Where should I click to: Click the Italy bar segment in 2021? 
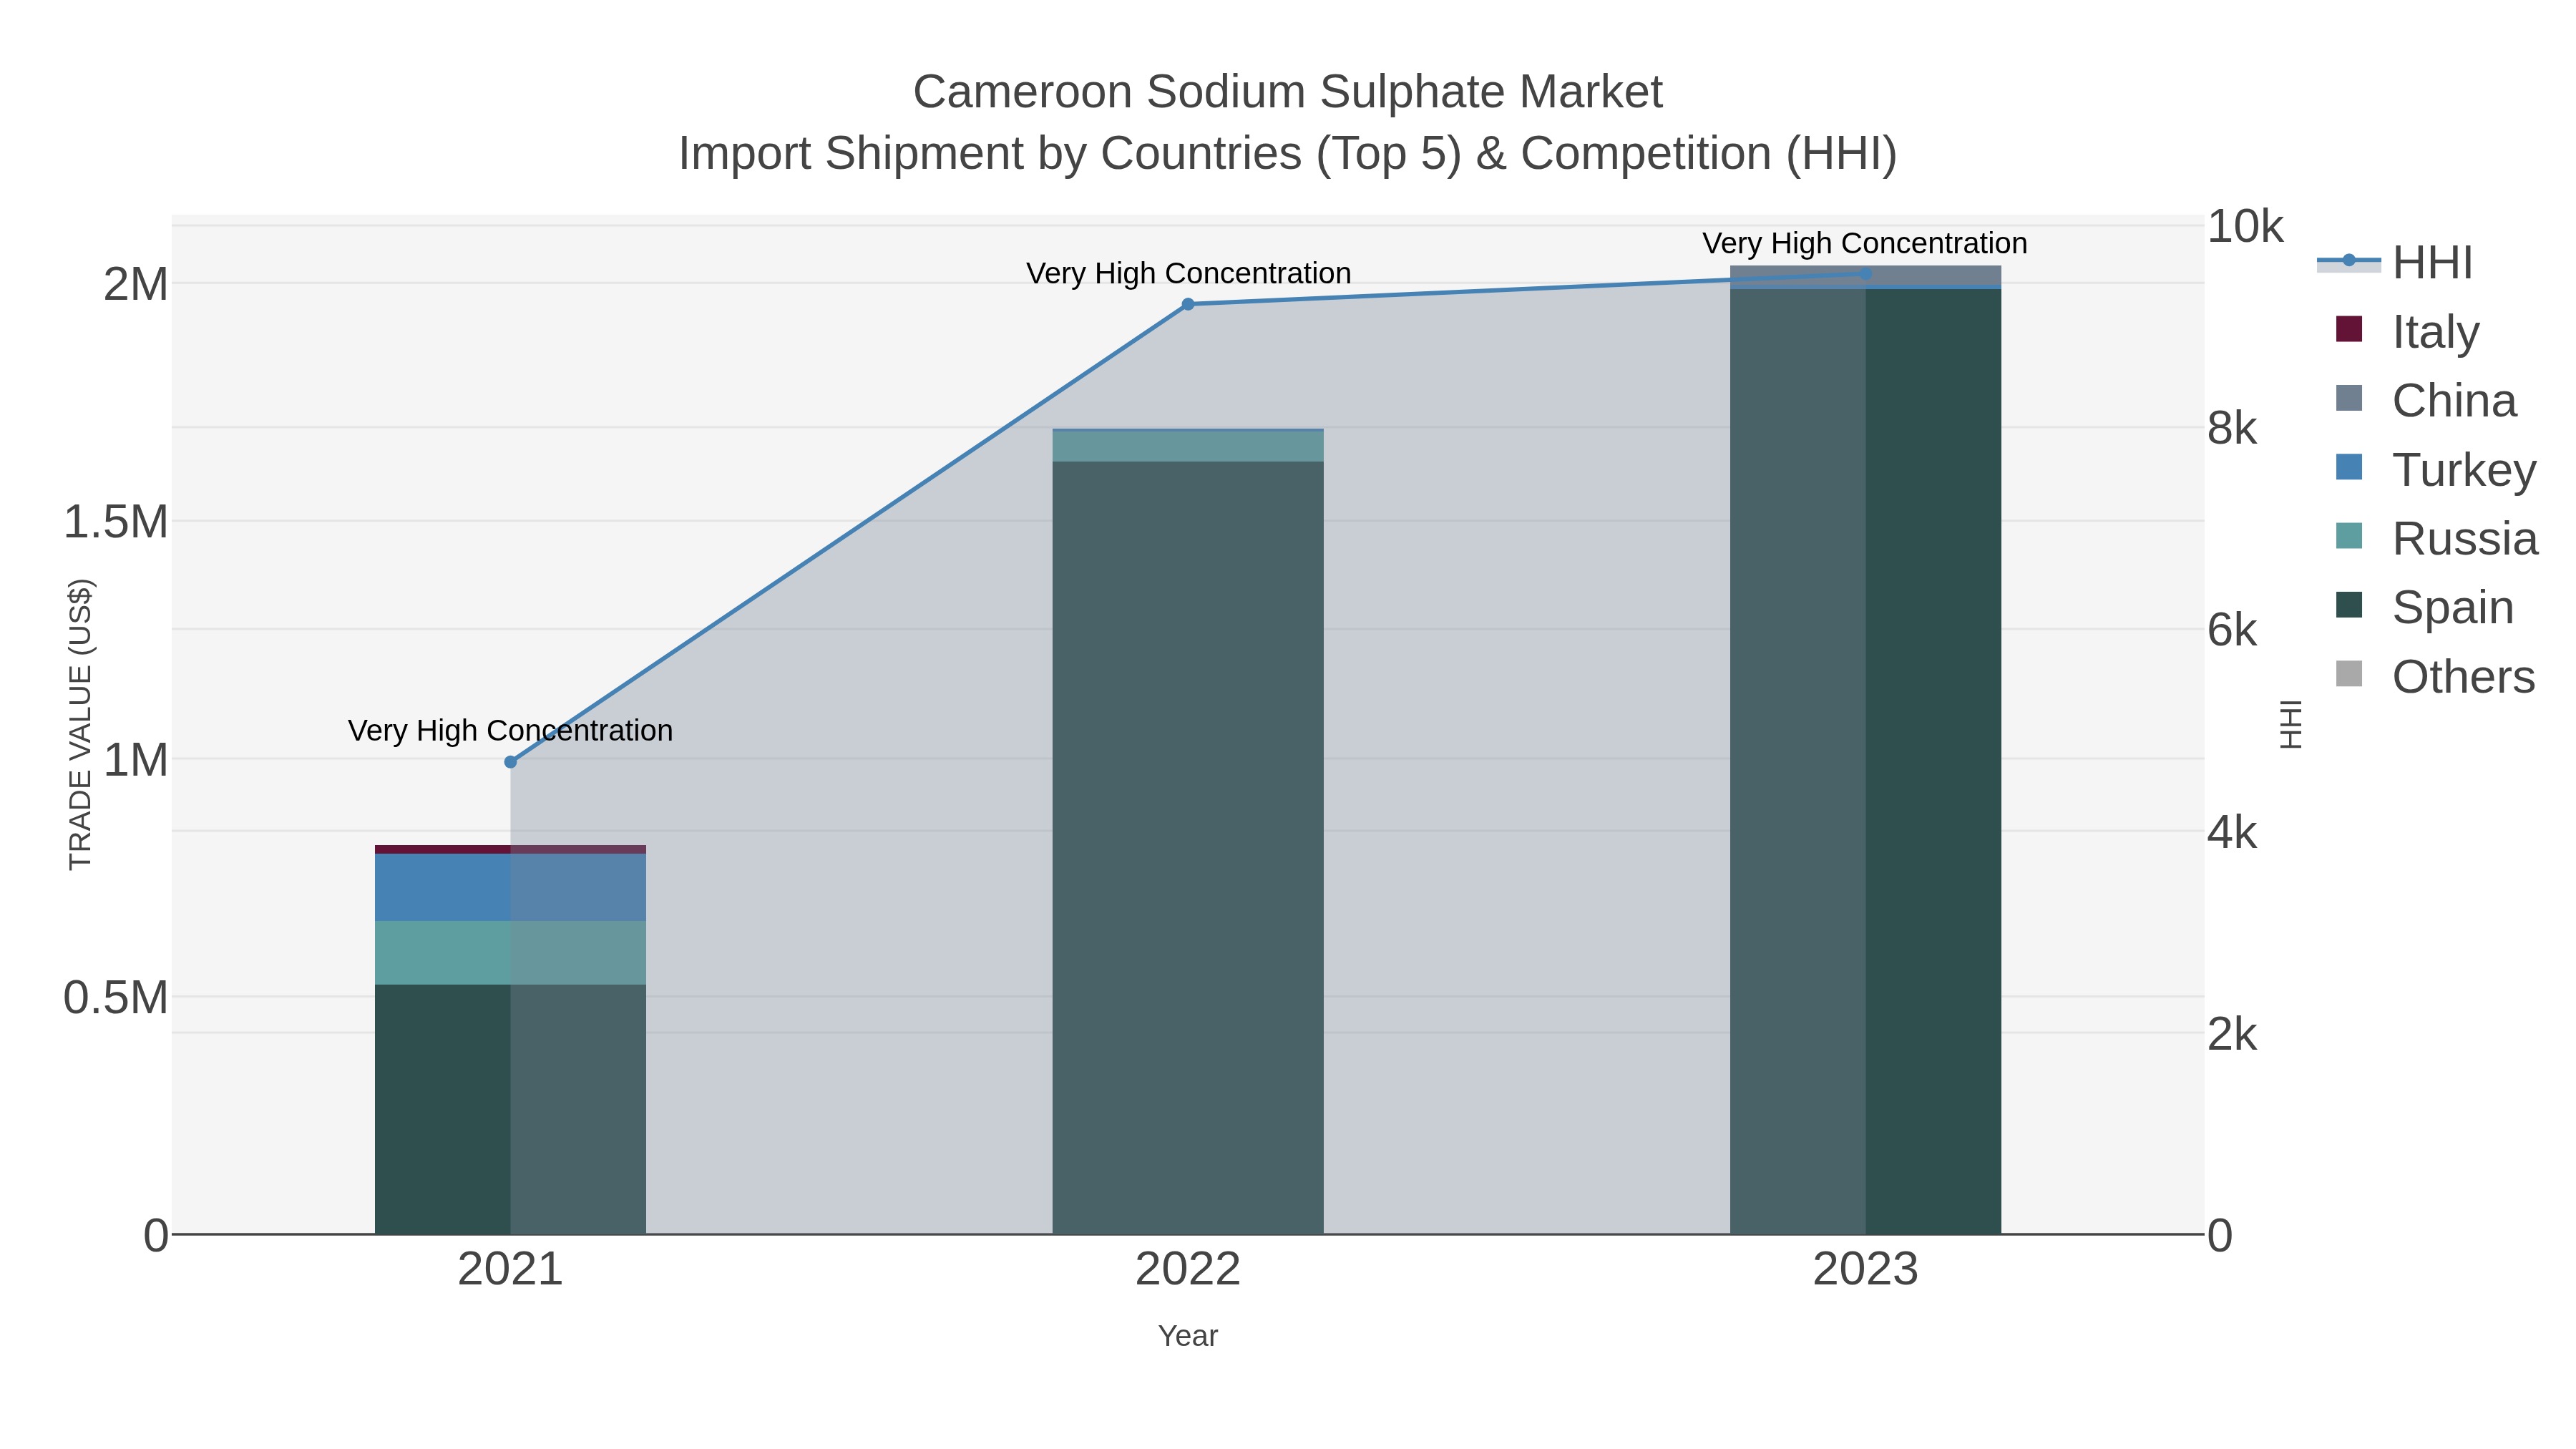click(x=510, y=849)
